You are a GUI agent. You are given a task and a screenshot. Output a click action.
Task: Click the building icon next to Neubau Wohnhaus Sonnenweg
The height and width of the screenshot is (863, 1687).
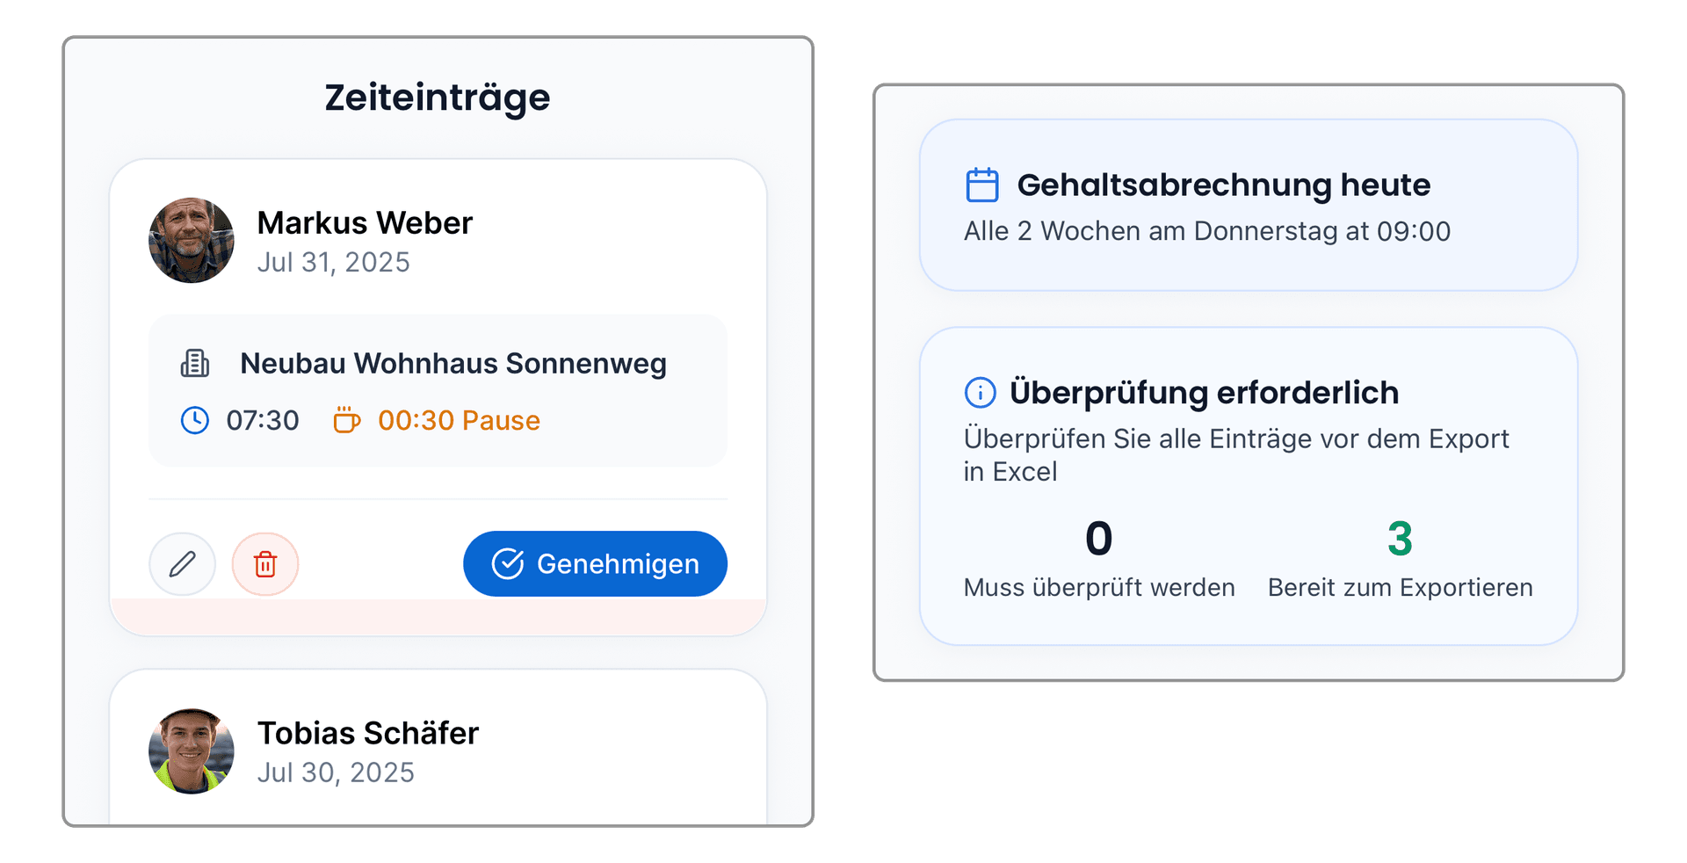point(195,363)
